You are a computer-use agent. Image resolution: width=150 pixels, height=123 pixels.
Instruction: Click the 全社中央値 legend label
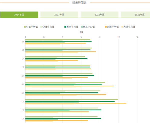[x=48, y=27]
